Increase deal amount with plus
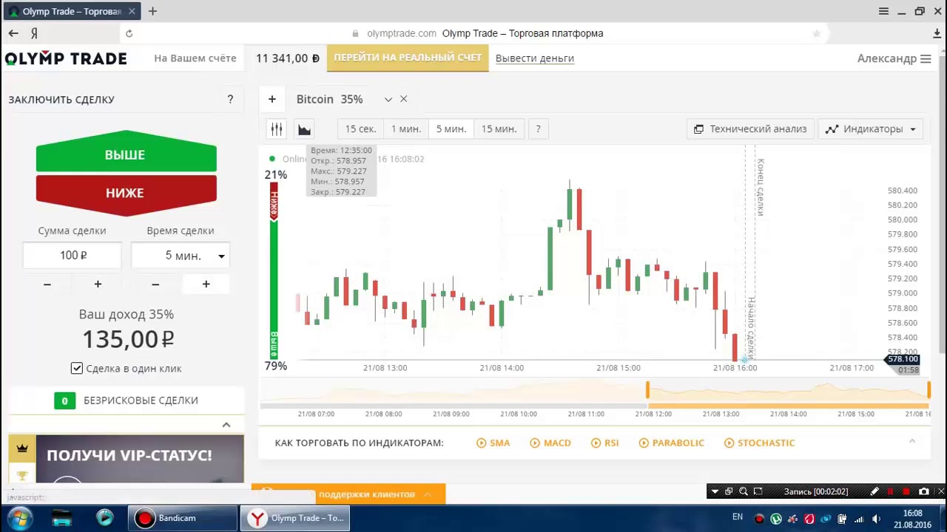 point(98,284)
